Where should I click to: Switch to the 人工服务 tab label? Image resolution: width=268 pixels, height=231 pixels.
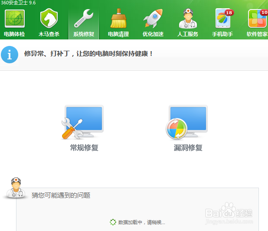tap(188, 34)
